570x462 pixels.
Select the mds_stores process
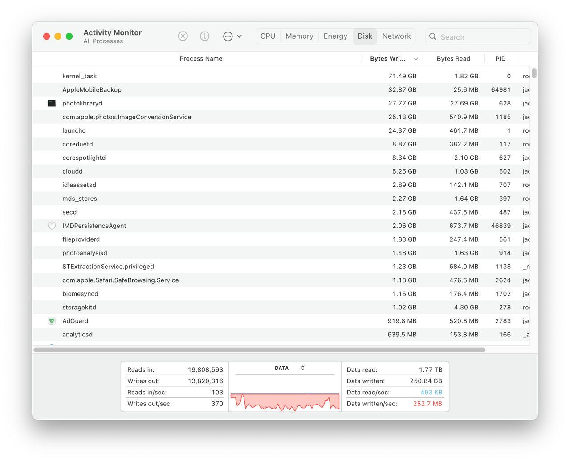click(x=80, y=199)
